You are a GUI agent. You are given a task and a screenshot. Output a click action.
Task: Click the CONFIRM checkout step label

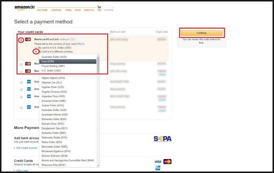[108, 10]
